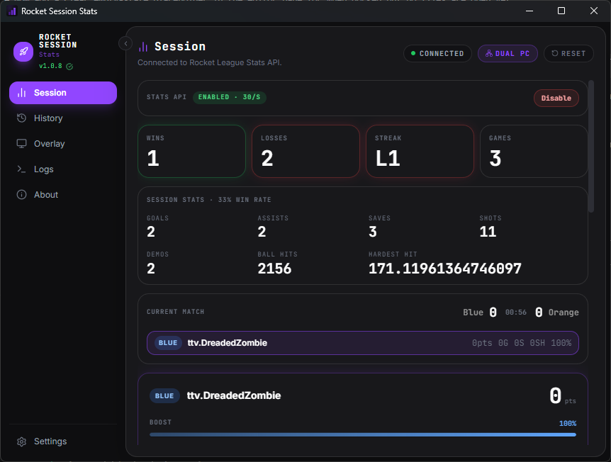The height and width of the screenshot is (462, 611).
Task: Click the Overlay monitor icon
Action: pyautogui.click(x=21, y=144)
